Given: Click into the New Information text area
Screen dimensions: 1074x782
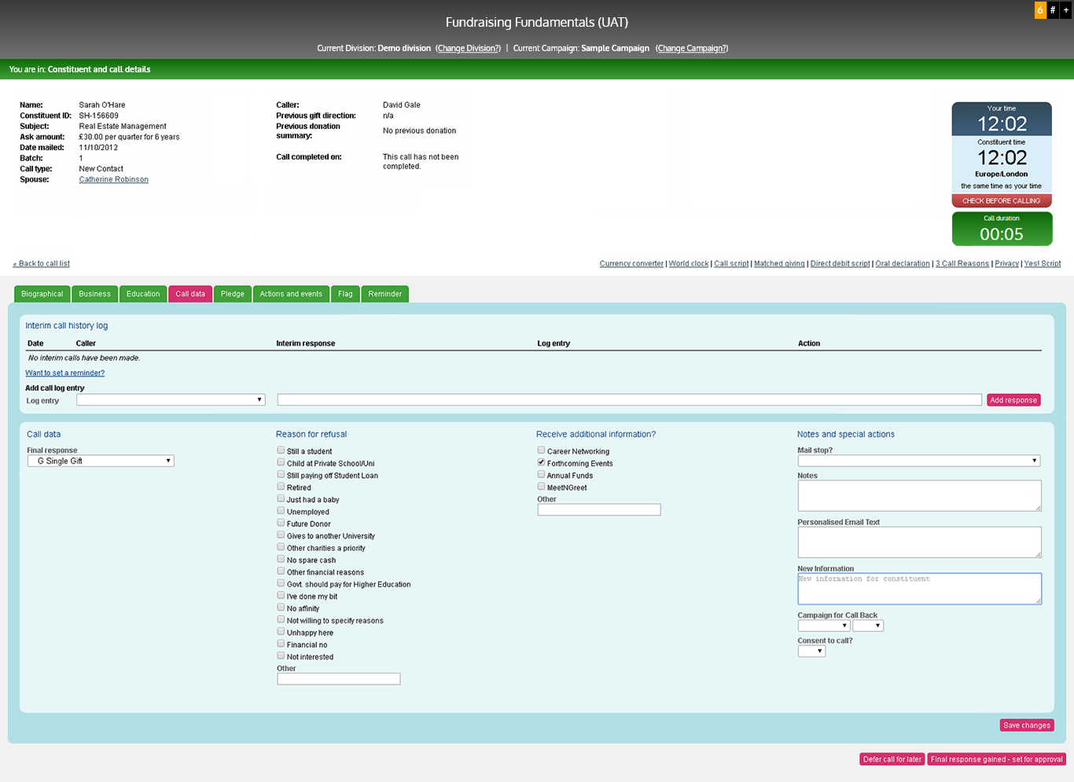Looking at the screenshot, I should (919, 589).
